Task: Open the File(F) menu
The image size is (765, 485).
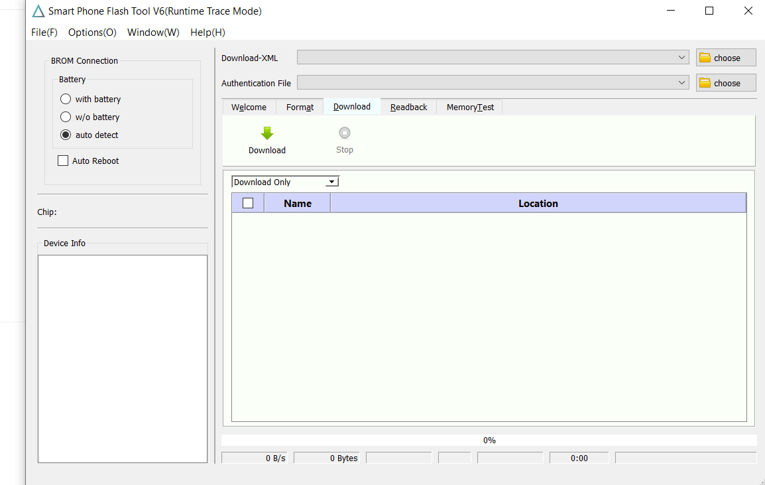Action: point(44,33)
